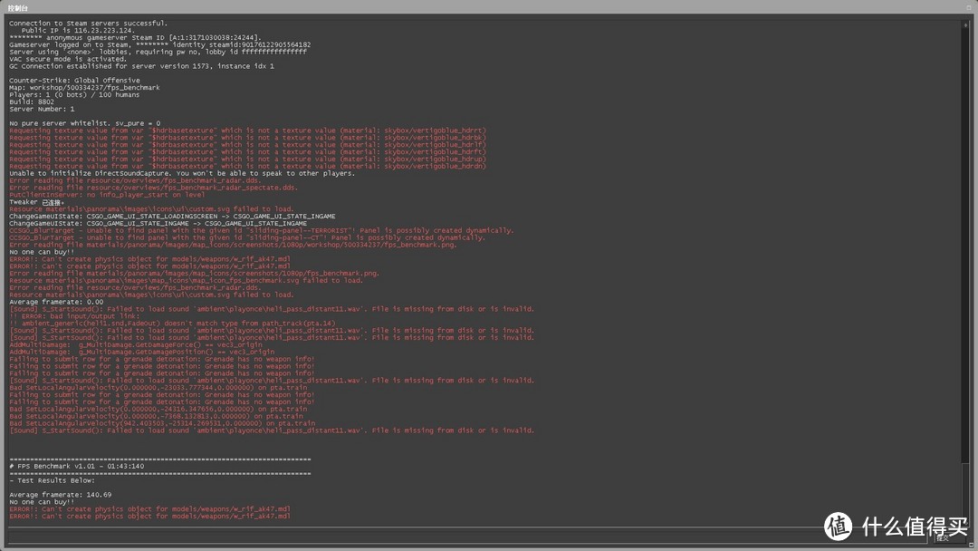Click the line mentioning skybox/vertigoblue_hdrdn
This screenshot has height=551, width=978.
coord(247,167)
